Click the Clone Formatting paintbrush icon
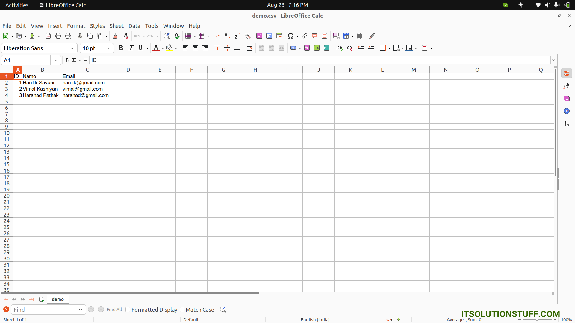The width and height of the screenshot is (575, 323). tap(115, 36)
